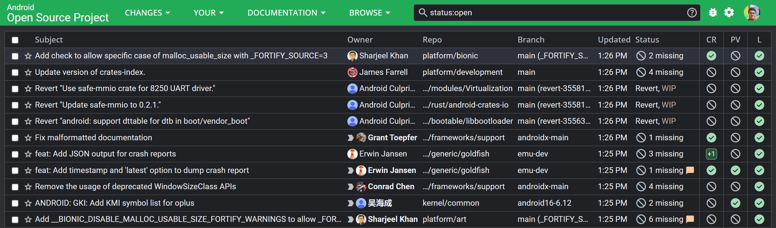This screenshot has height=228, width=776.
Task: Click the comment icon on Erwin Jansen's timestamp change
Action: pyautogui.click(x=690, y=170)
